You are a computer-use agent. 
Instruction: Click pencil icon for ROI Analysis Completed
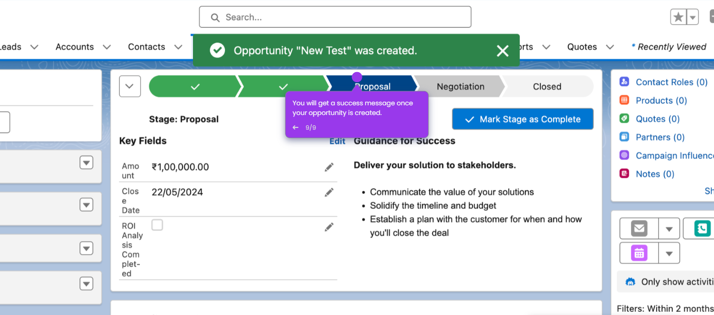tap(329, 227)
